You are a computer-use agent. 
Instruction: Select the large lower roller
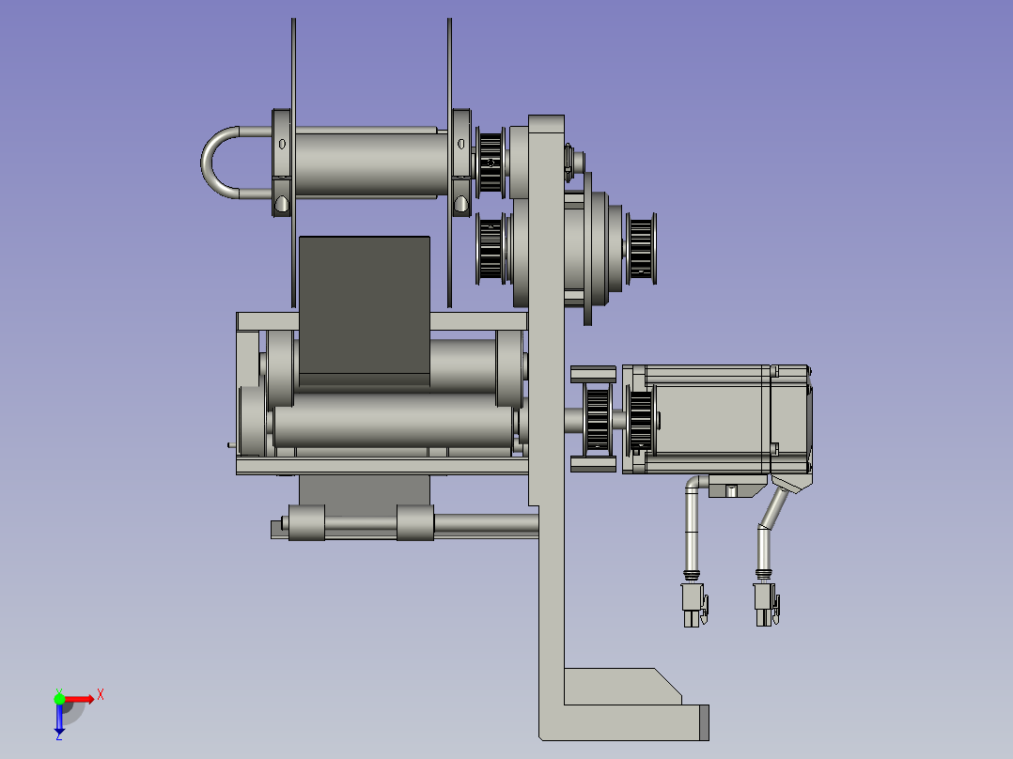tap(394, 421)
